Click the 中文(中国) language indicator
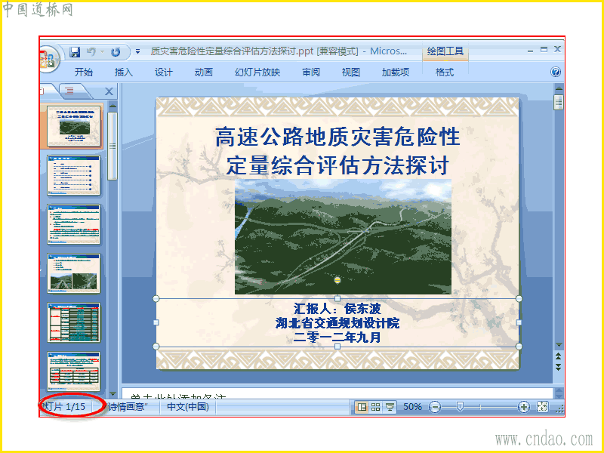This screenshot has width=604, height=453. [x=188, y=407]
